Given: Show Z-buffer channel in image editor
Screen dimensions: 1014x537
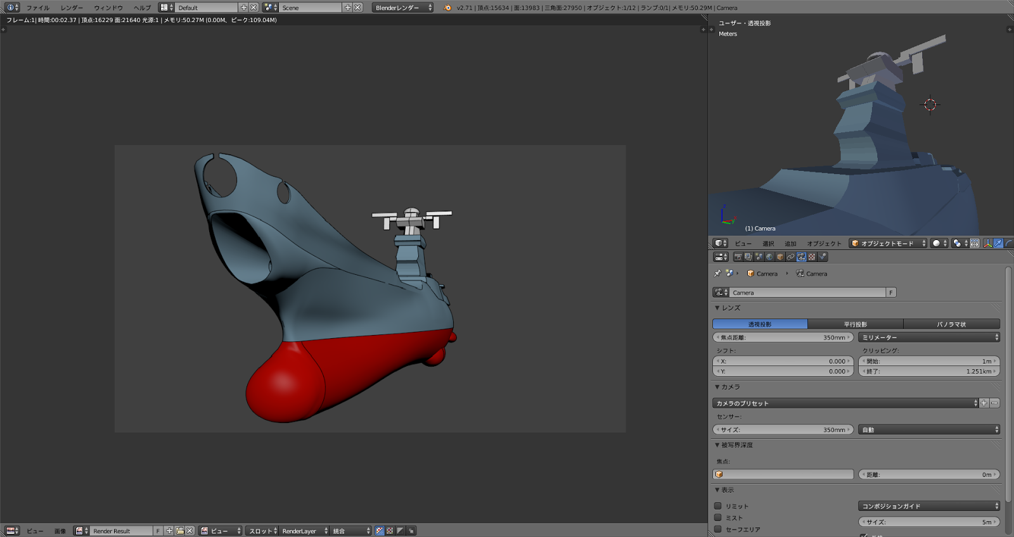Looking at the screenshot, I should coord(411,531).
